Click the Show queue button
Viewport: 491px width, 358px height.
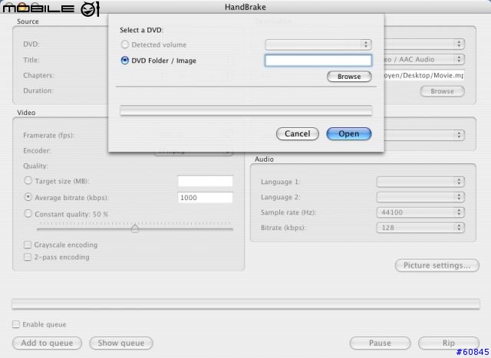121,343
